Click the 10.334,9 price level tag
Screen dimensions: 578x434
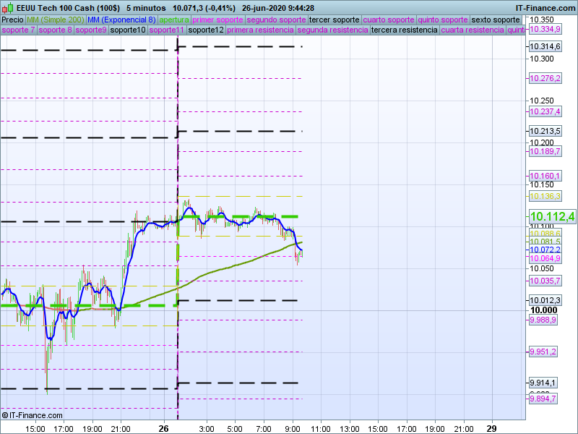click(545, 30)
